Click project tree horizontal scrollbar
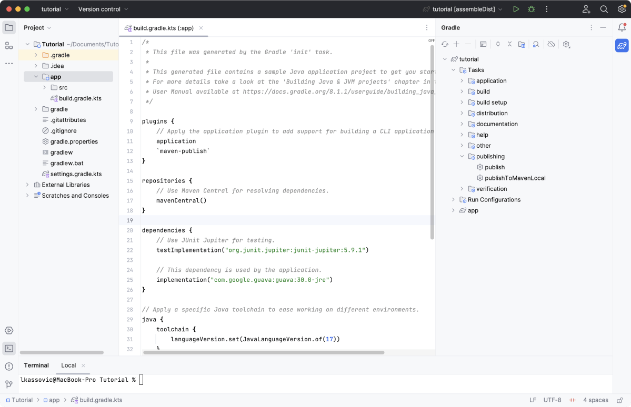The image size is (631, 407). pos(62,353)
